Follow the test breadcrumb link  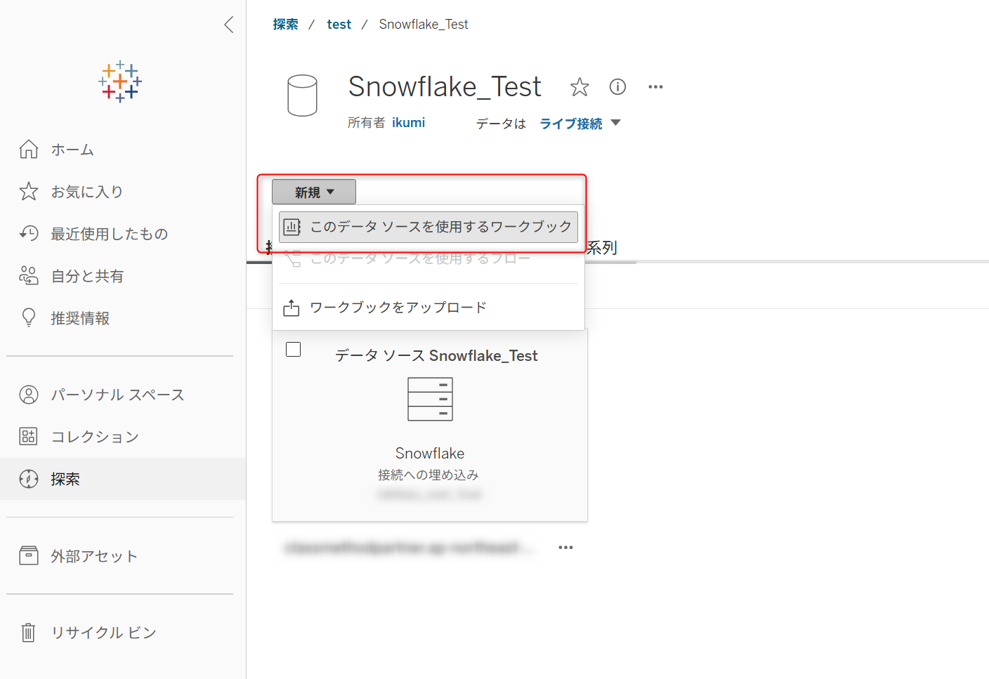point(339,25)
